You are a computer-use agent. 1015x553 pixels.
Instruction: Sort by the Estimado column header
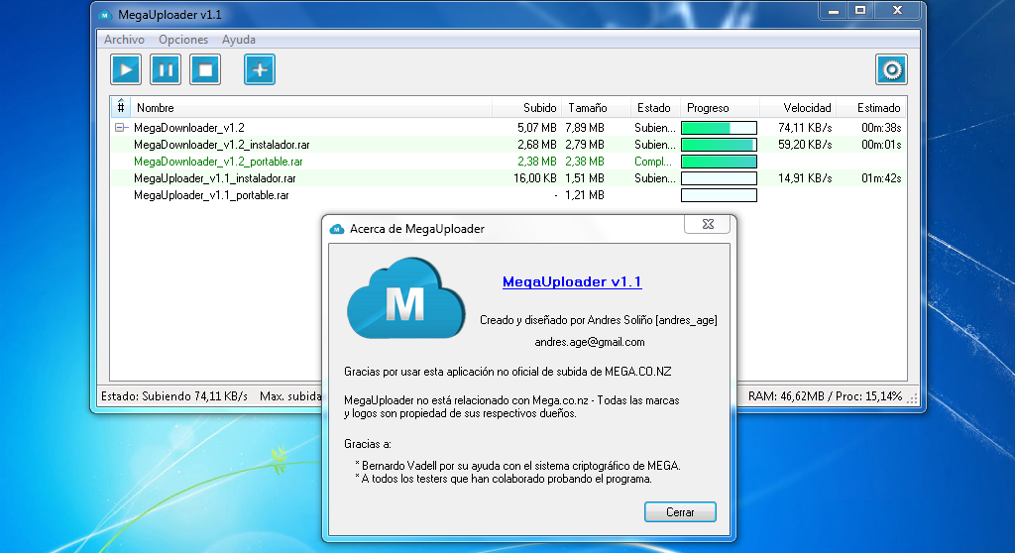(872, 107)
